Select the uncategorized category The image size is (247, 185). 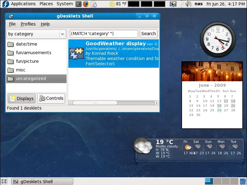pyautogui.click(x=31, y=79)
